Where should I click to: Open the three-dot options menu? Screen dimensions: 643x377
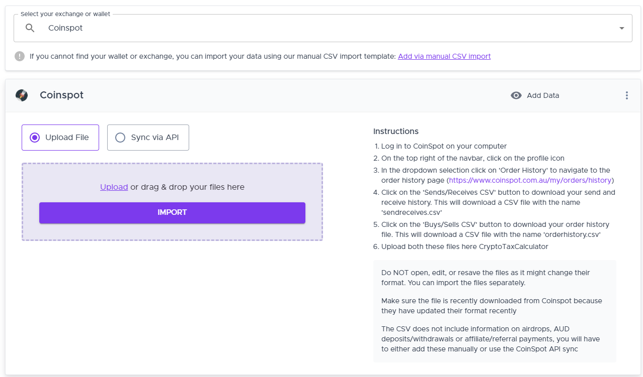click(626, 95)
